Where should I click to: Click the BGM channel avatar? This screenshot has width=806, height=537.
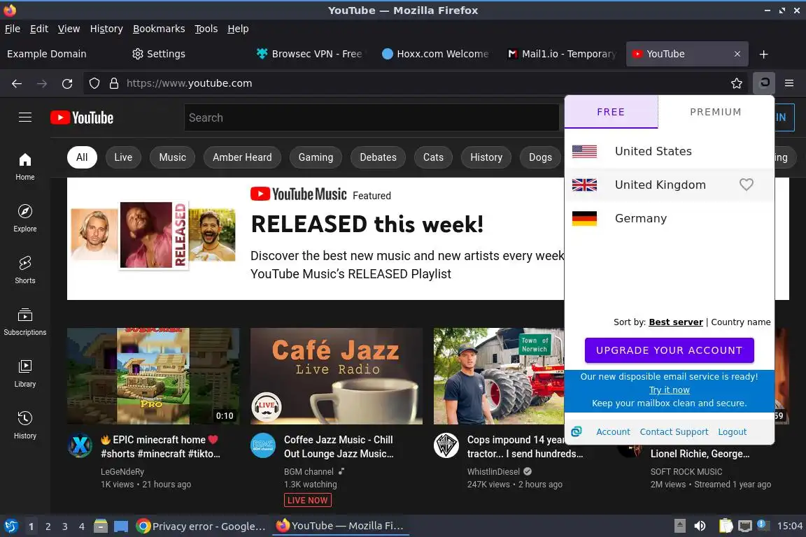coord(262,445)
